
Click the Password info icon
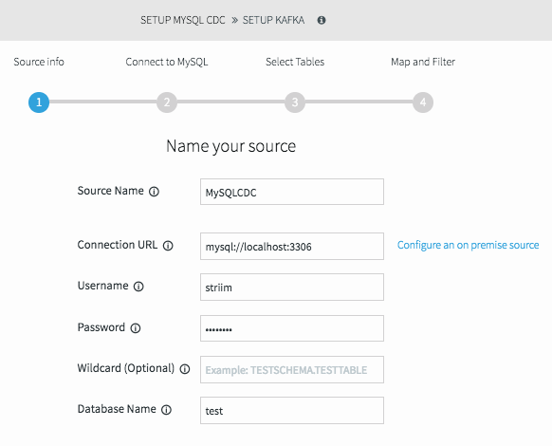point(136,328)
